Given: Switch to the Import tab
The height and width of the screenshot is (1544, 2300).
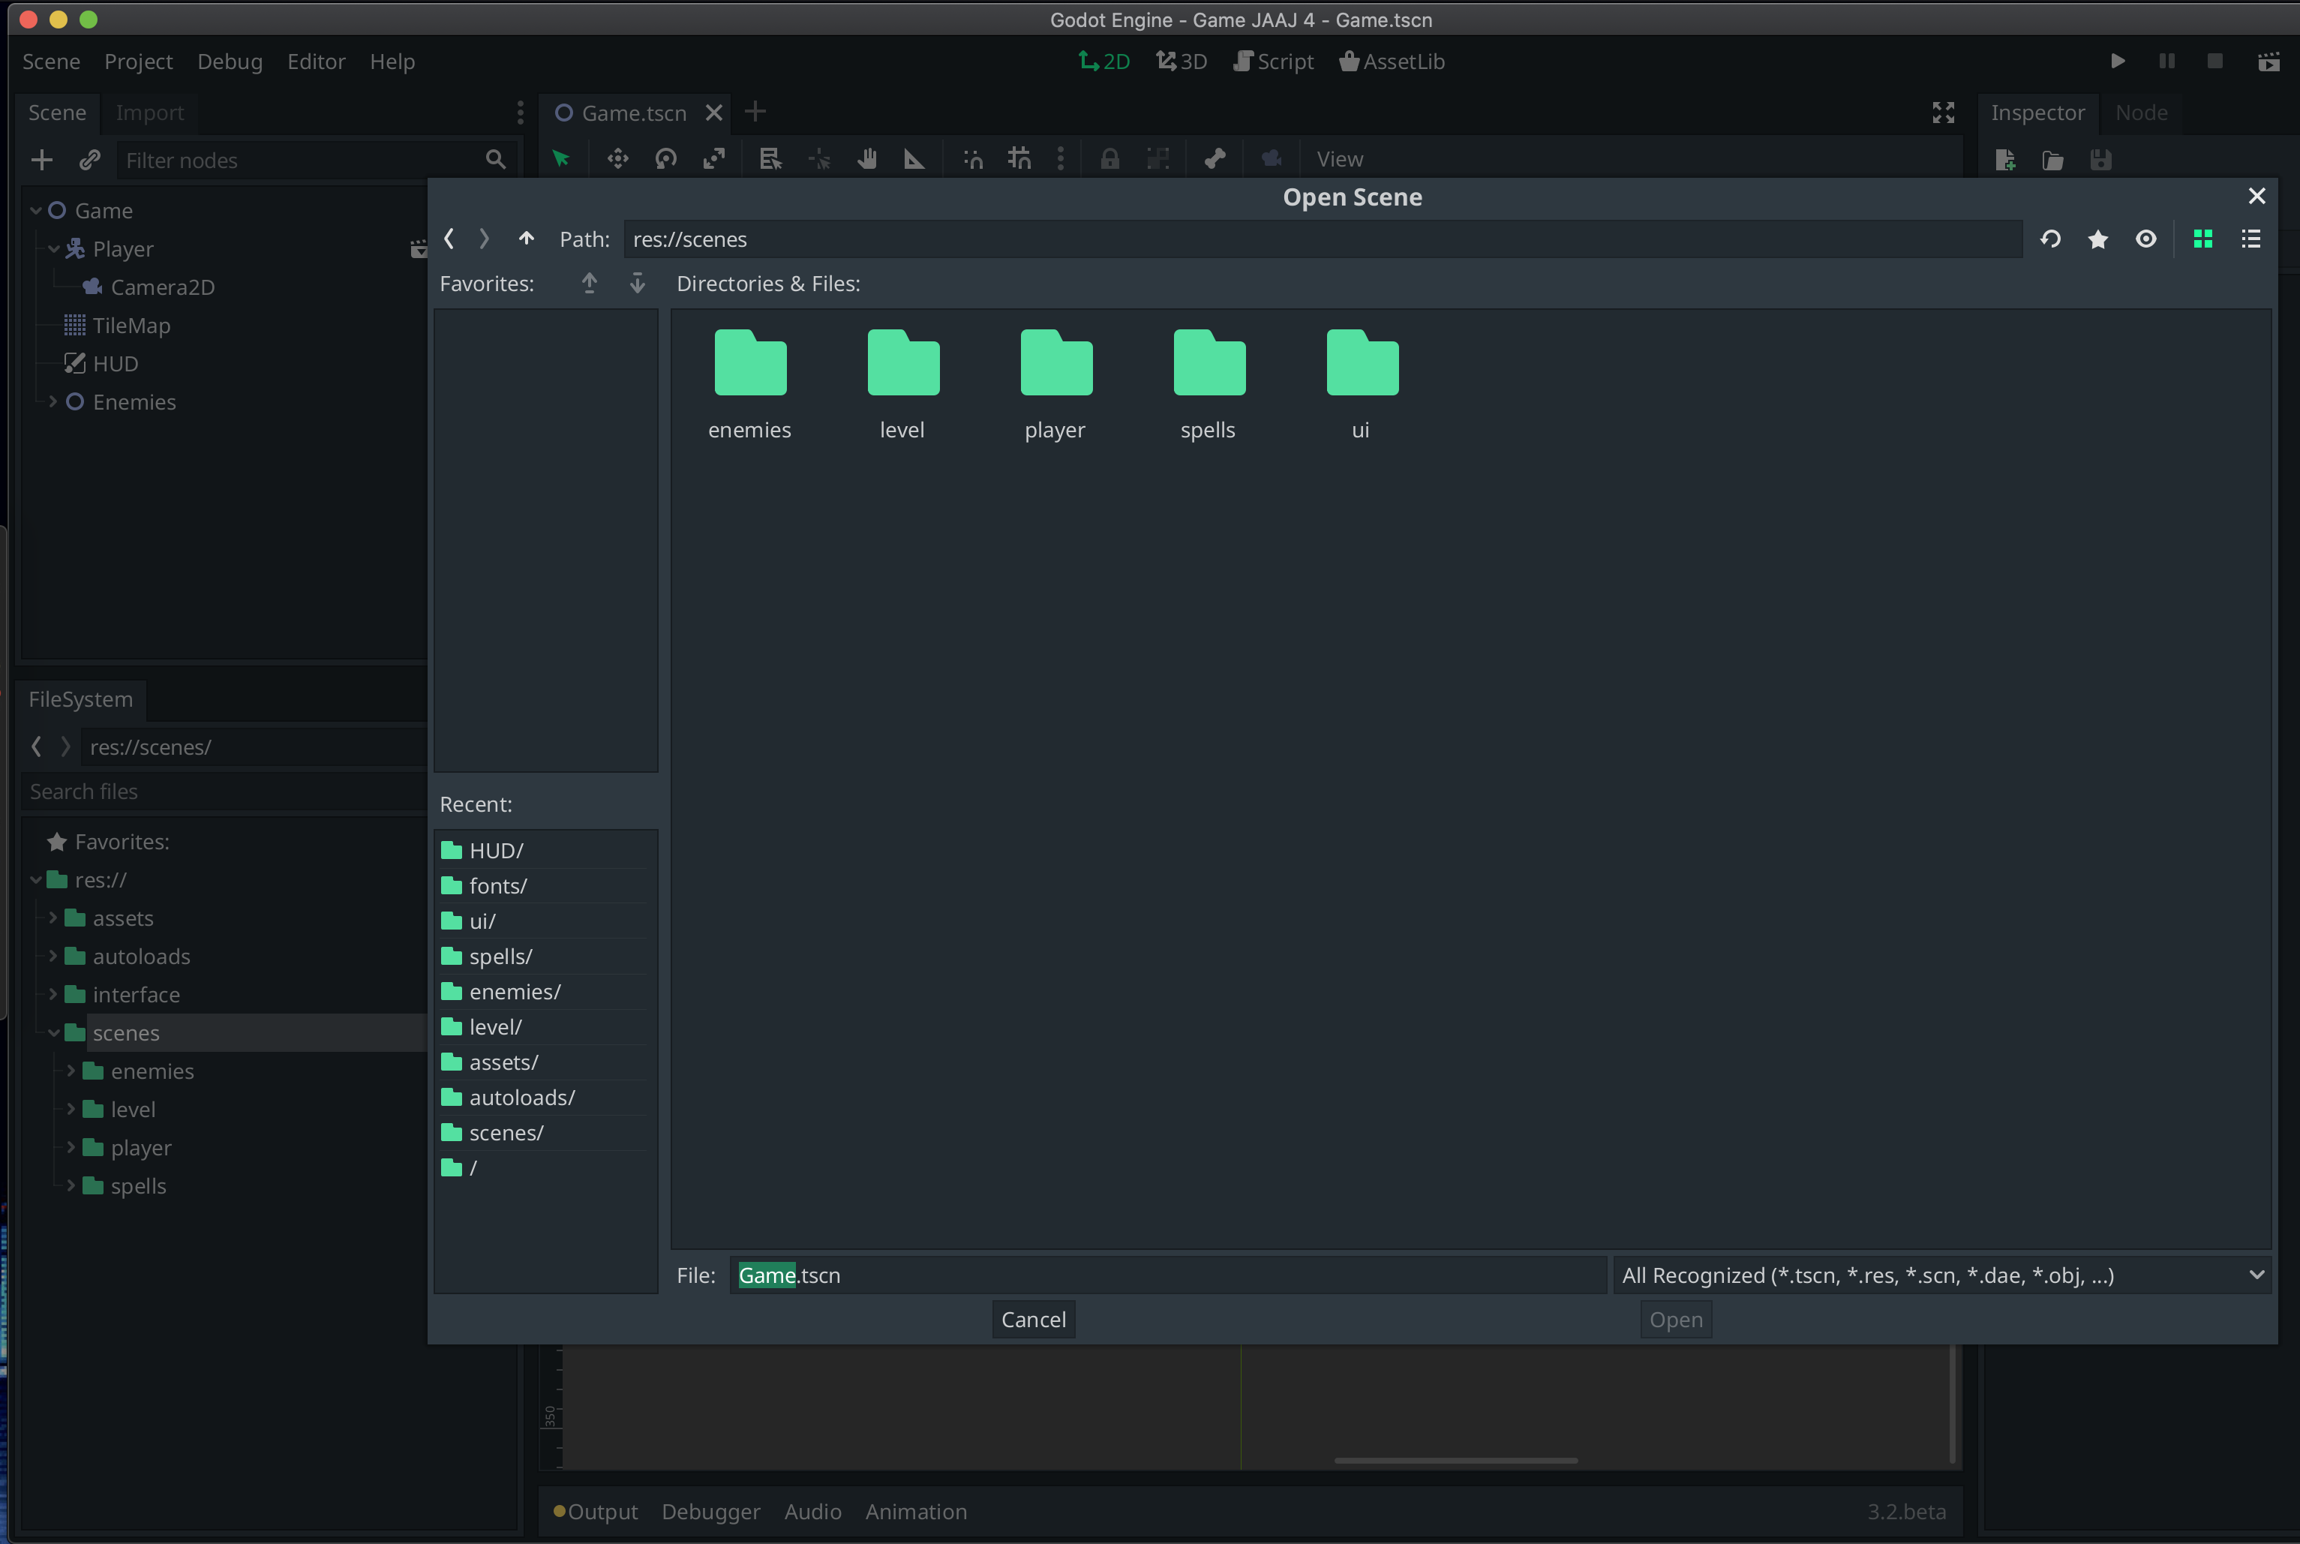Looking at the screenshot, I should [149, 113].
